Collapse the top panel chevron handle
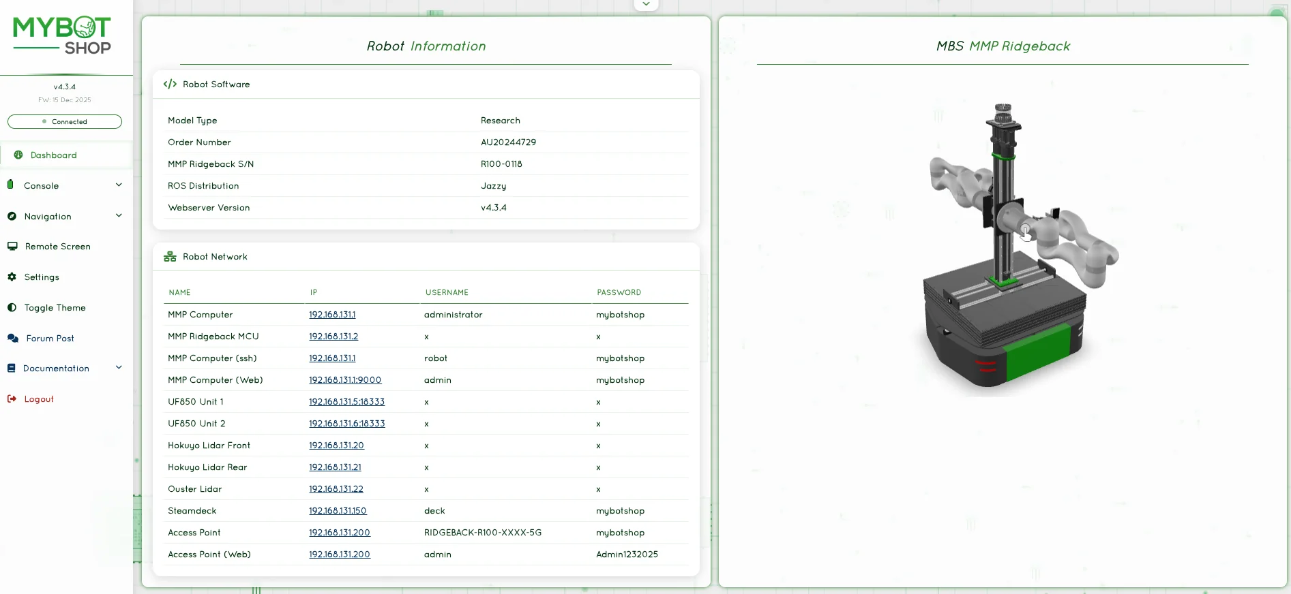Screen dimensions: 1291x594 (x=646, y=4)
